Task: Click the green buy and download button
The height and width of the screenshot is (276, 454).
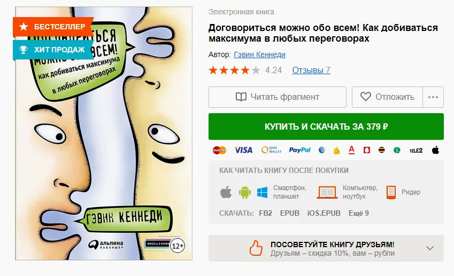Action: [326, 127]
